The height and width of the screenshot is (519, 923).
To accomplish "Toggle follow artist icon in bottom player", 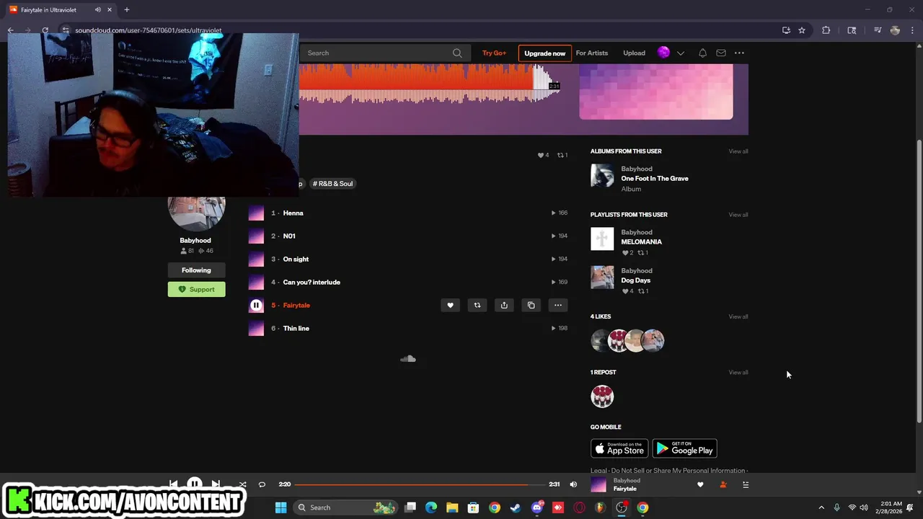I will [x=723, y=485].
